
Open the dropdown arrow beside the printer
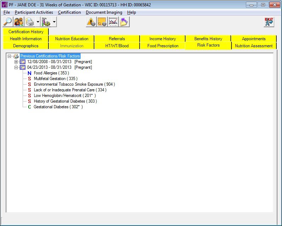click(x=38, y=22)
